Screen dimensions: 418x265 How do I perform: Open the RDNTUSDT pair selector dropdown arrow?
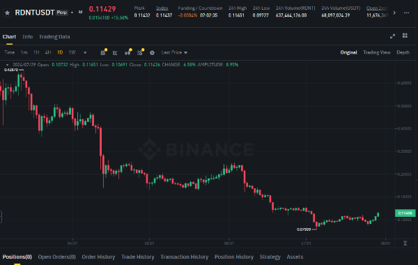(72, 13)
